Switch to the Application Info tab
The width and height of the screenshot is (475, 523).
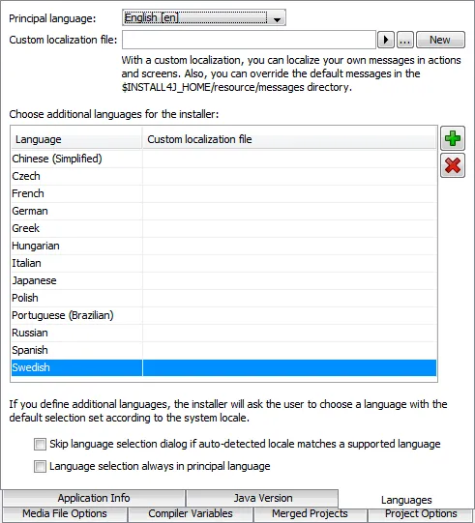(x=94, y=498)
